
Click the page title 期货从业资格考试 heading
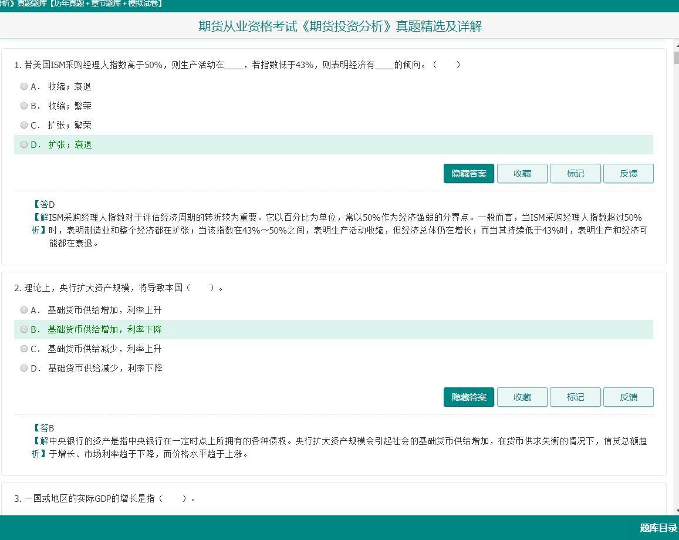tap(340, 26)
